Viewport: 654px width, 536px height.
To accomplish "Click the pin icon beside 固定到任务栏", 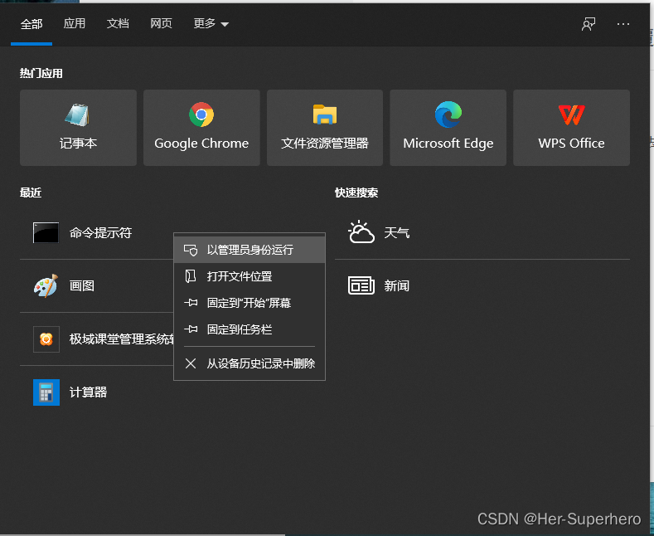I will [191, 329].
